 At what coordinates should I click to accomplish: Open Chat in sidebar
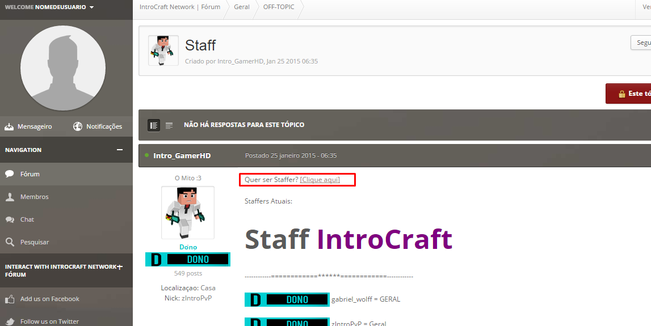(66, 219)
